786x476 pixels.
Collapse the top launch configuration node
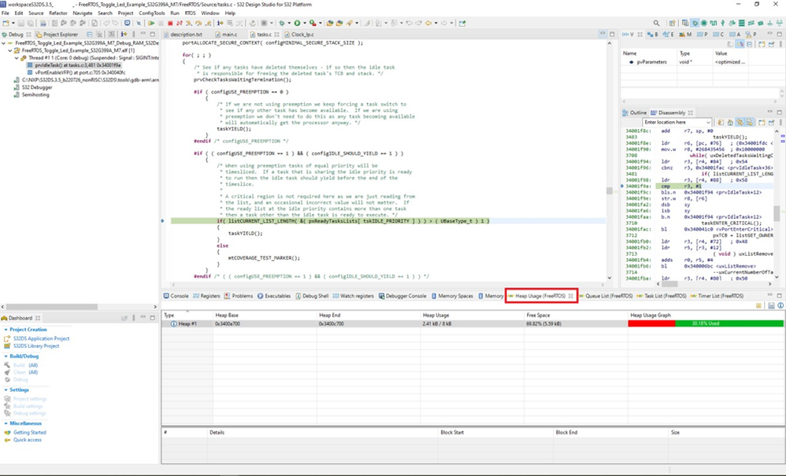tap(3, 43)
